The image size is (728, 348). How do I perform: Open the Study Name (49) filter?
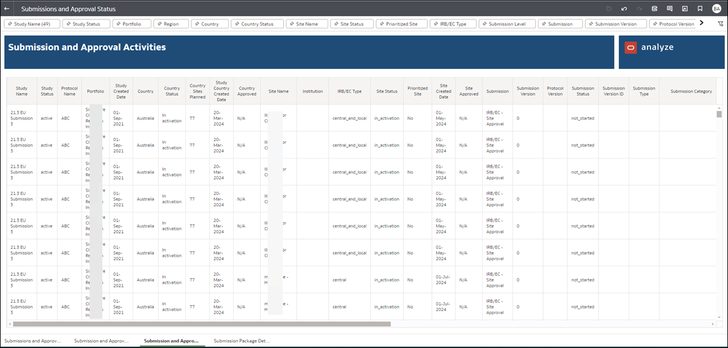click(31, 24)
